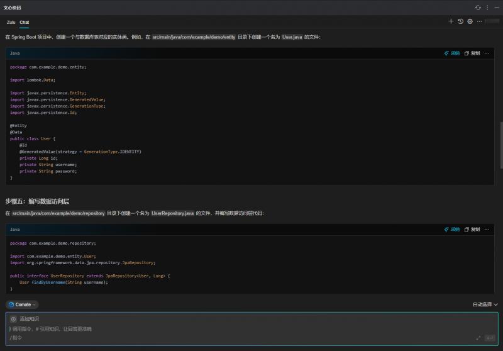
Task: Open chat history clock icon
Action: click(460, 21)
